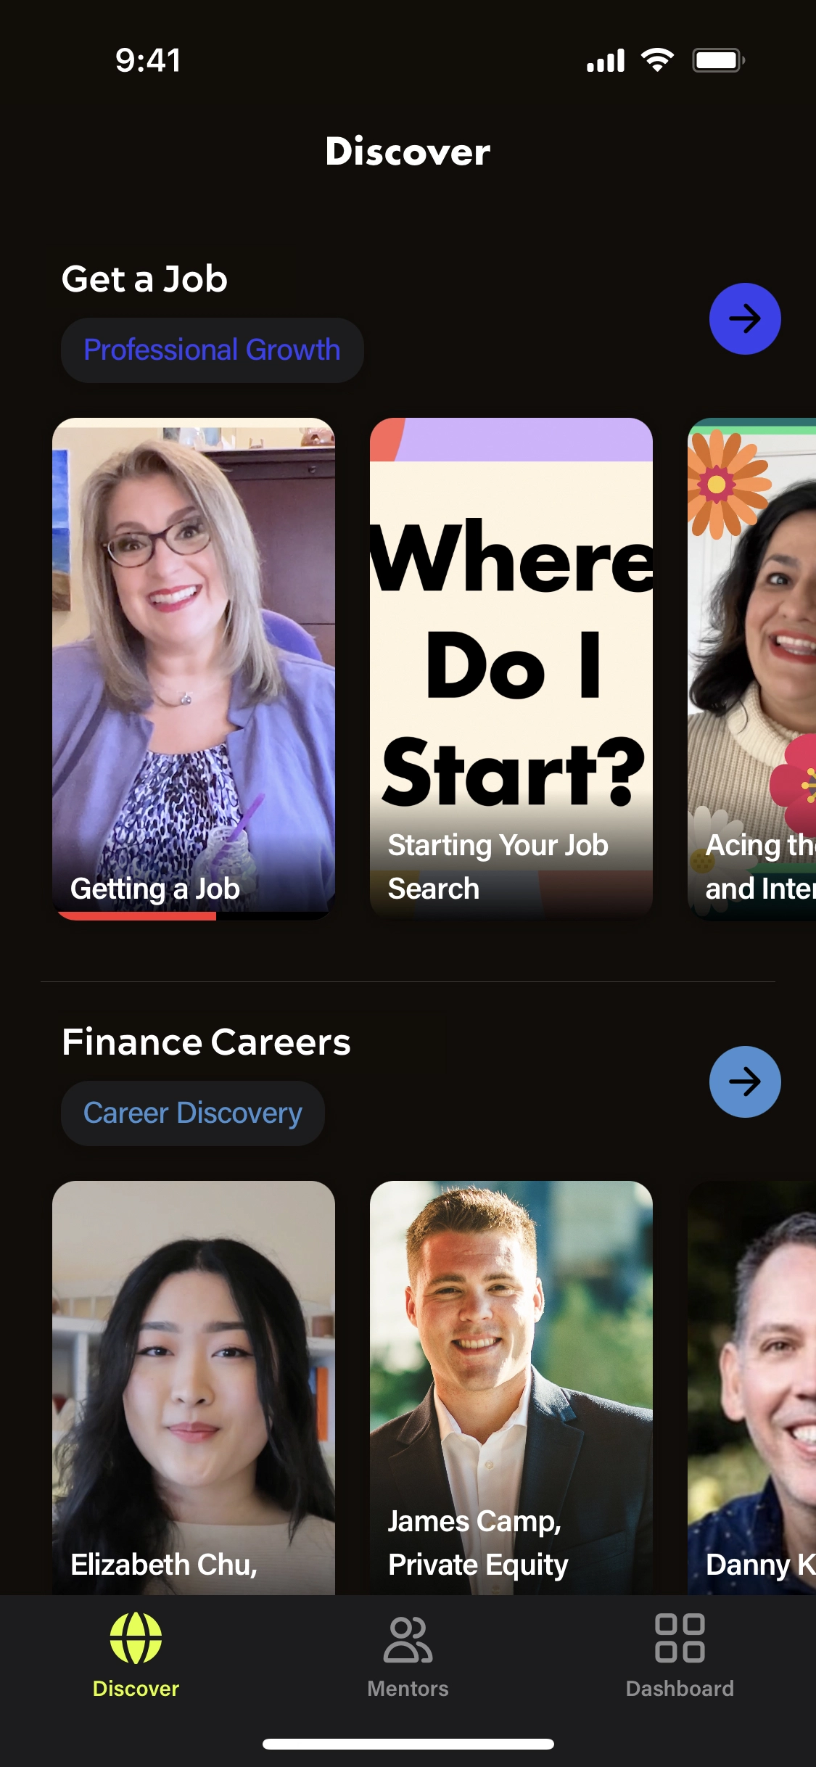Tap the Wi-Fi status icon
The height and width of the screenshot is (1767, 816).
(658, 60)
